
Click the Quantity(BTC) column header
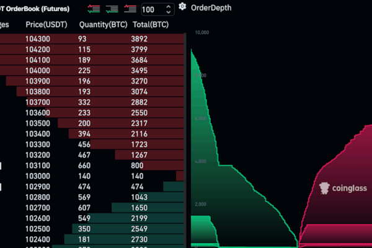(103, 25)
